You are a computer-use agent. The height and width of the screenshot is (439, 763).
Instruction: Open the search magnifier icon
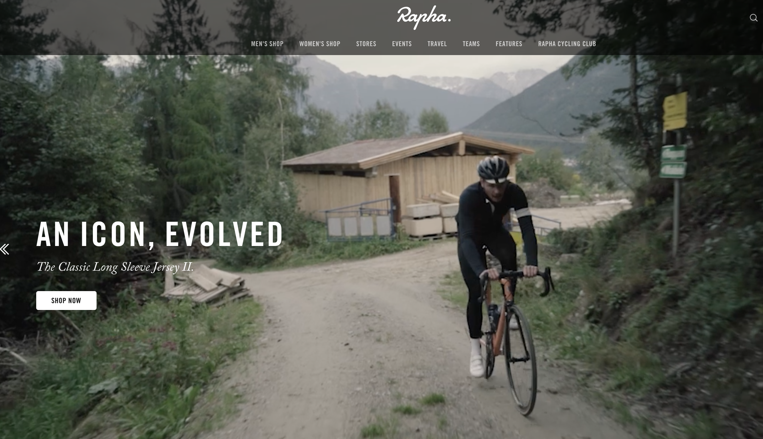(753, 18)
